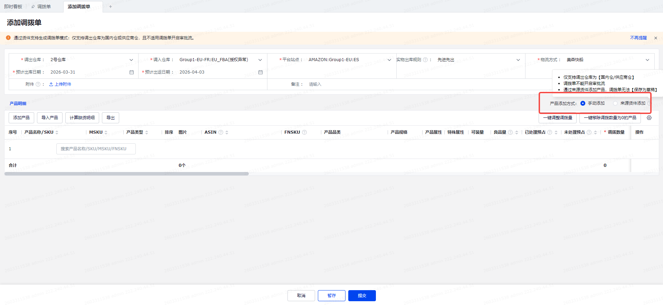Expand the 物流方式 dropdown
The width and height of the screenshot is (663, 305).
point(647,60)
